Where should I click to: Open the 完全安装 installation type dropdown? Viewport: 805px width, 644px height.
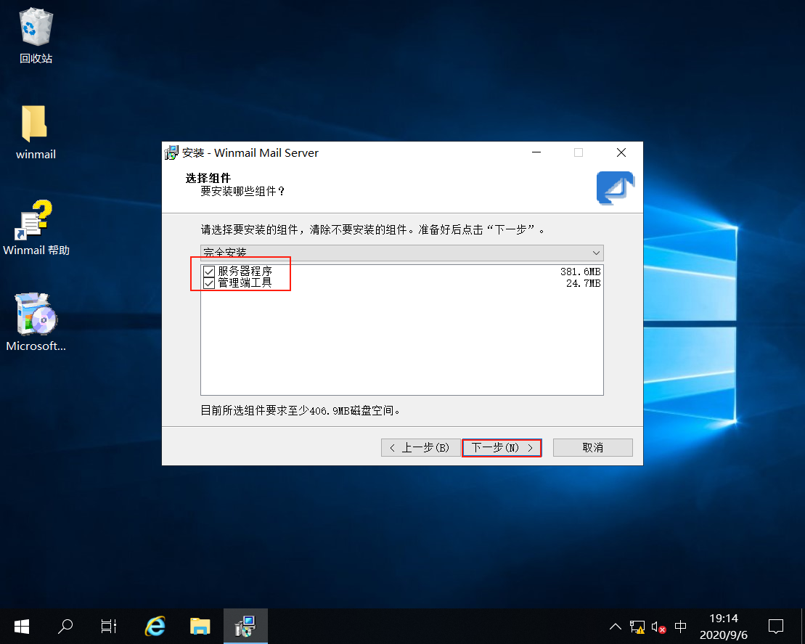[597, 253]
